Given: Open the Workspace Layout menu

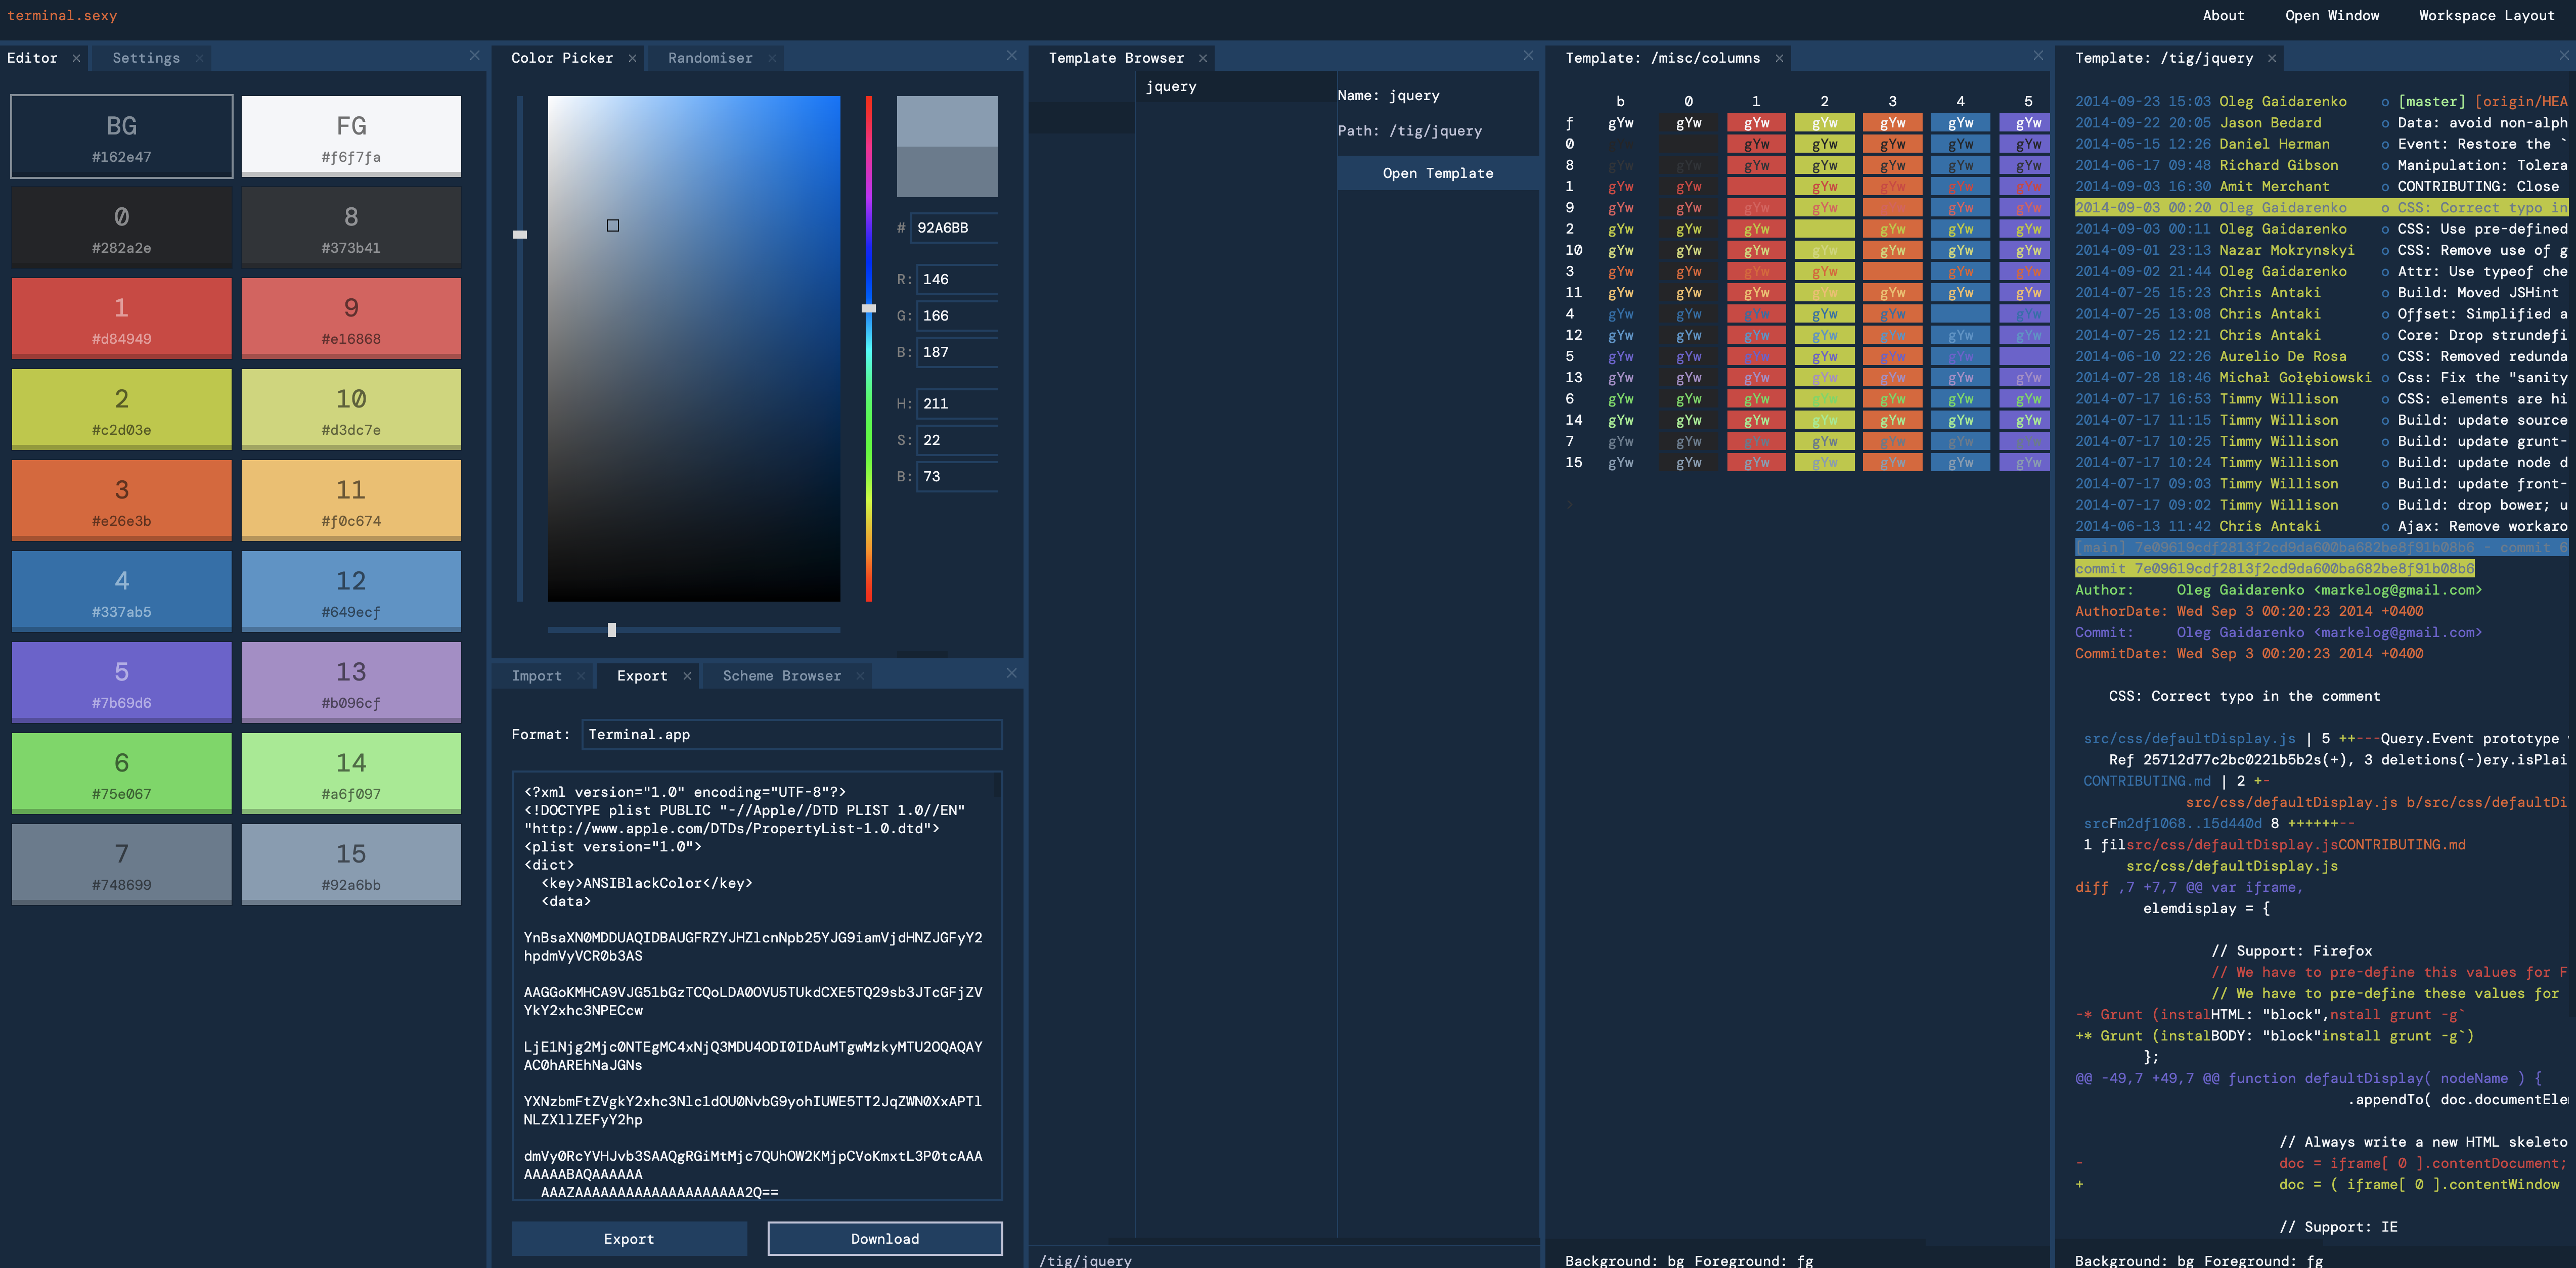Looking at the screenshot, I should point(2486,16).
